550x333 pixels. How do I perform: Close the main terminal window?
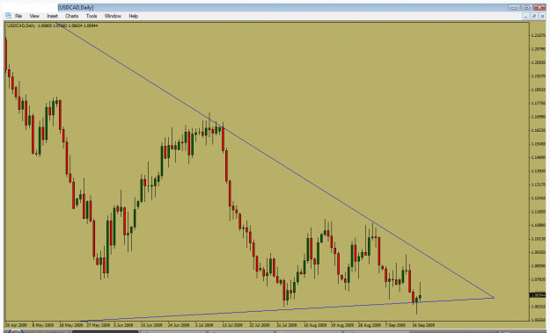539,7
